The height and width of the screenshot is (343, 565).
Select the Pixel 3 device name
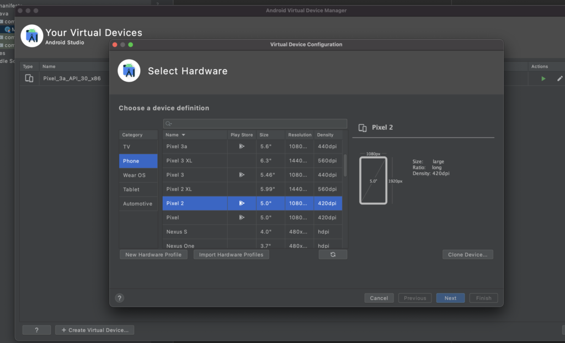pyautogui.click(x=175, y=175)
